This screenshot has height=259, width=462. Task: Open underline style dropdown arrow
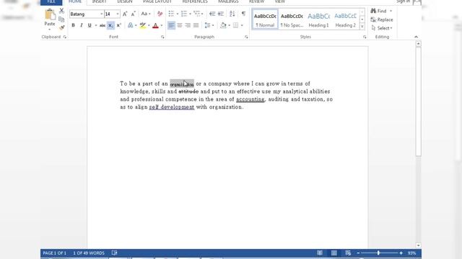[x=96, y=26]
